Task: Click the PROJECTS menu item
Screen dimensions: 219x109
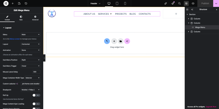Action: 121,14
